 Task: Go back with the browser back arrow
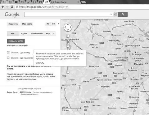(x=3, y=7)
